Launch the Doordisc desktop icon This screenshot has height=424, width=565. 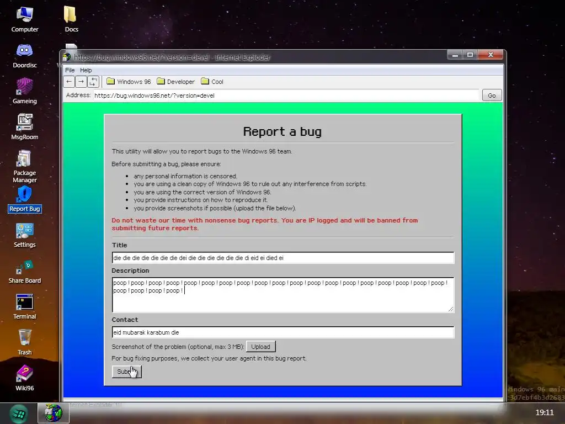[x=24, y=56]
